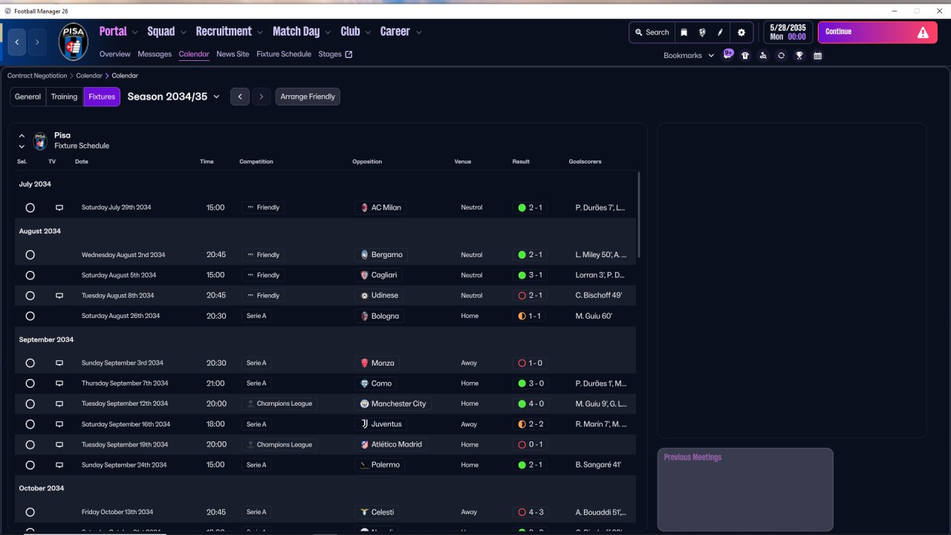Open the Fixture Schedule sub-tab

click(x=284, y=54)
